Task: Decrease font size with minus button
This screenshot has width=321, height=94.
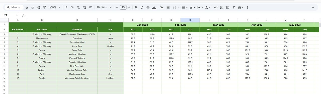Action: coord(117,7)
